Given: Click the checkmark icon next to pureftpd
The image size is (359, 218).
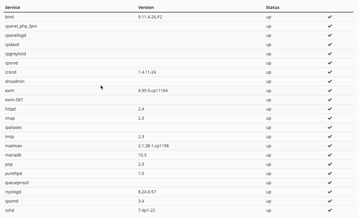Looking at the screenshot, I should click(330, 173).
